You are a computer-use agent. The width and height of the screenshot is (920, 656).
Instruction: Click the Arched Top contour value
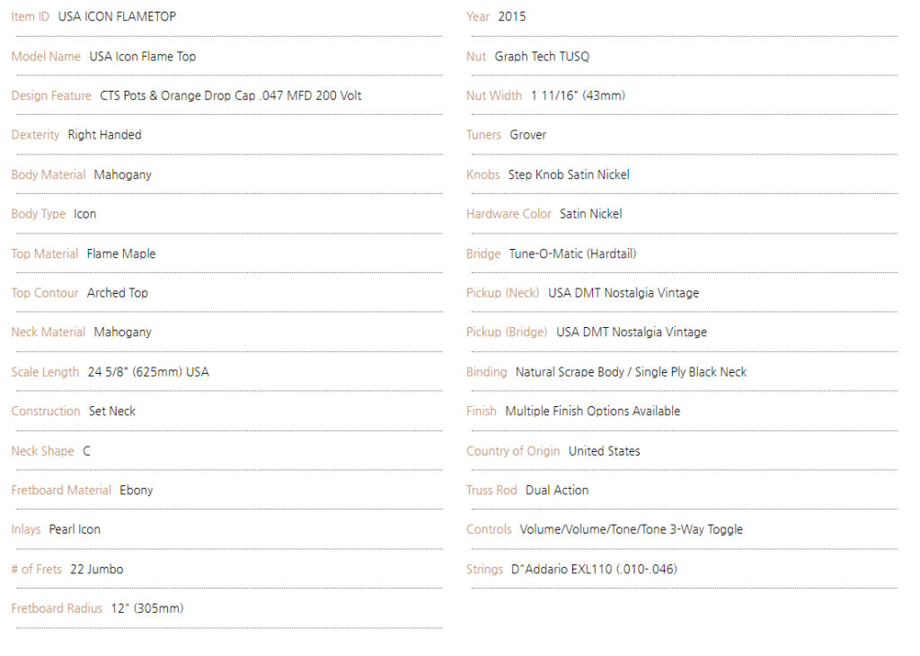(x=118, y=293)
